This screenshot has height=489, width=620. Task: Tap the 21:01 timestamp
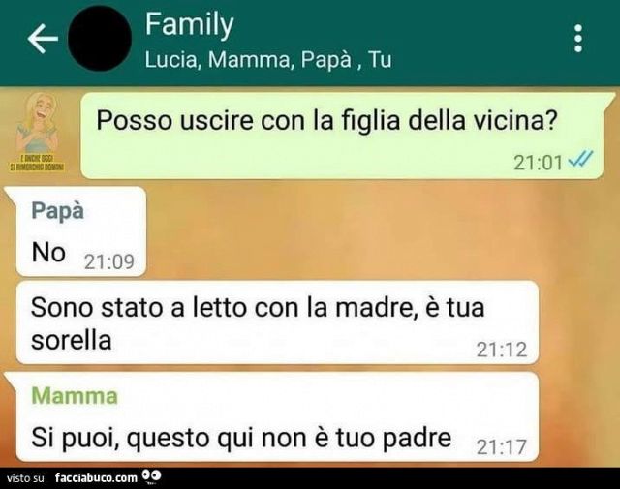[538, 163]
